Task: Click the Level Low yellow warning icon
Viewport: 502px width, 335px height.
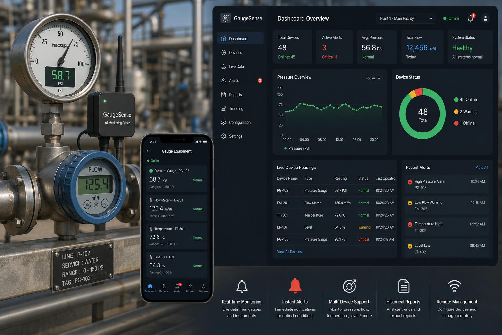Action: (x=410, y=246)
